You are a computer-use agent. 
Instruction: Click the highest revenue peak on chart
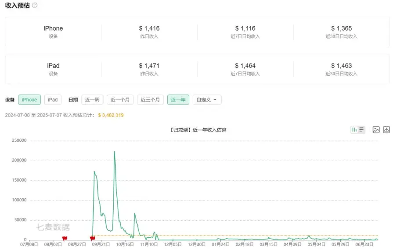point(115,151)
